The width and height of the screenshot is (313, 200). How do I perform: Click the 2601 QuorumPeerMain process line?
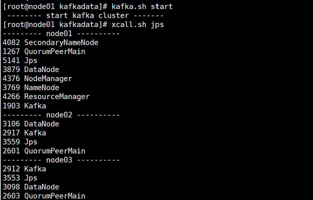44,151
